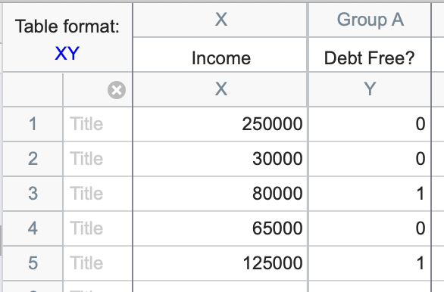444x292 pixels.
Task: Click the gray circled X clear icon
Action: click(x=117, y=90)
